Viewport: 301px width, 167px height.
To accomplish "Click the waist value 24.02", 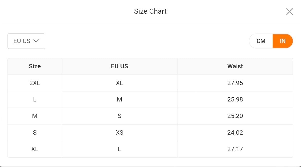I will tap(235, 133).
